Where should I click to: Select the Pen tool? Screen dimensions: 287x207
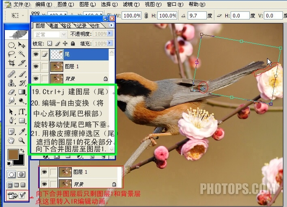11,120
